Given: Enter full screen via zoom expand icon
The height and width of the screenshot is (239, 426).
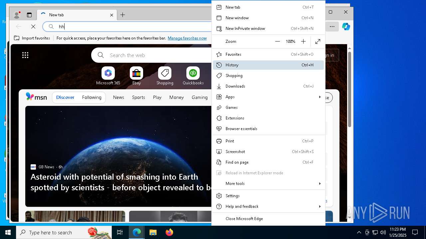Looking at the screenshot, I should click(x=318, y=41).
